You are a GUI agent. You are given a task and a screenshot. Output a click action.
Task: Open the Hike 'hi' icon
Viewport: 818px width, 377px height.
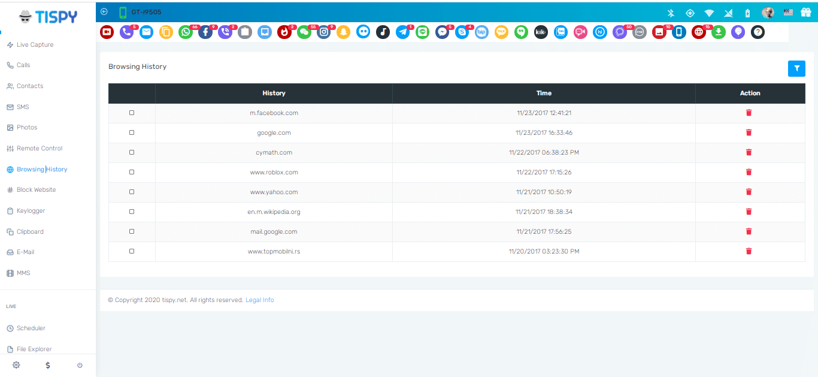(600, 32)
